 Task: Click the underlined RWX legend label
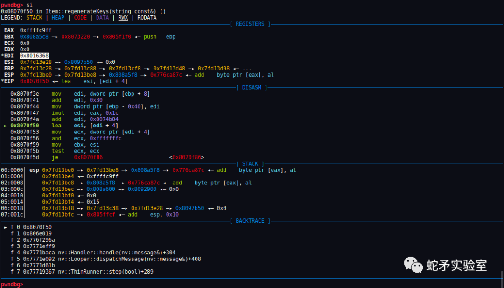pyautogui.click(x=123, y=18)
